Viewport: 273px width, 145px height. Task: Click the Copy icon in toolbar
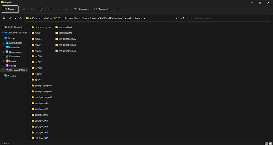(32, 9)
